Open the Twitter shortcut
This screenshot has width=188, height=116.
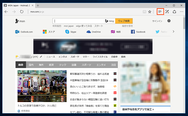coord(161,32)
